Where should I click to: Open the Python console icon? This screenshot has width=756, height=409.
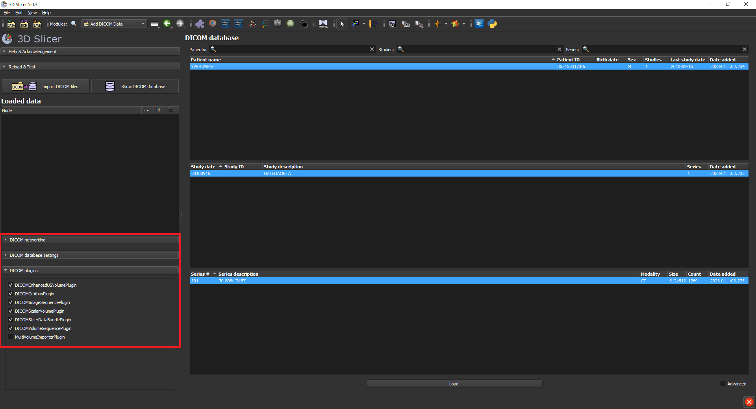tap(492, 24)
